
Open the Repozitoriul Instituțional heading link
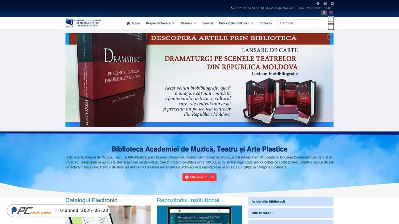pyautogui.click(x=188, y=200)
